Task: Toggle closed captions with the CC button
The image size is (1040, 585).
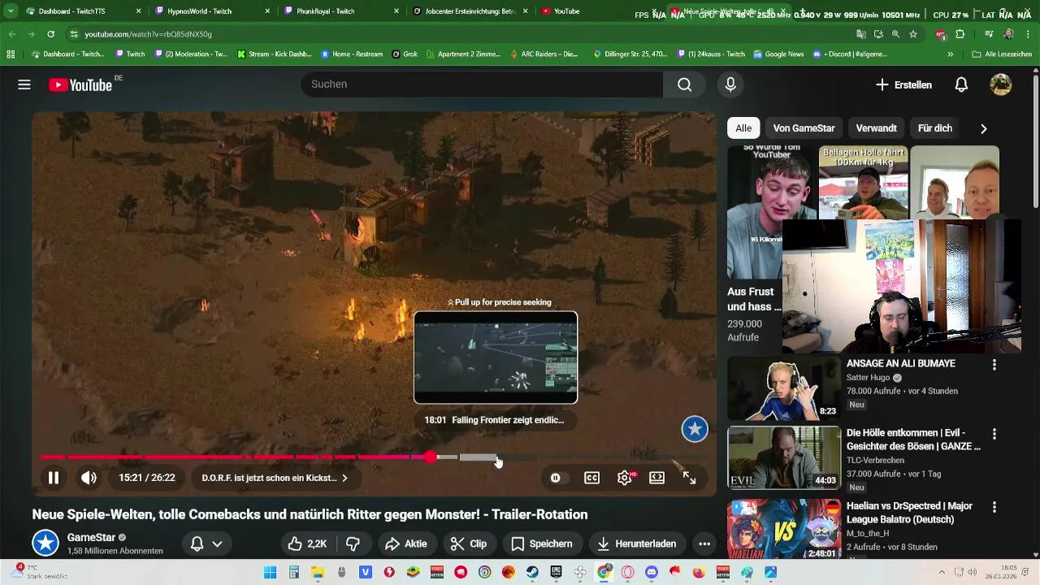Action: point(591,478)
